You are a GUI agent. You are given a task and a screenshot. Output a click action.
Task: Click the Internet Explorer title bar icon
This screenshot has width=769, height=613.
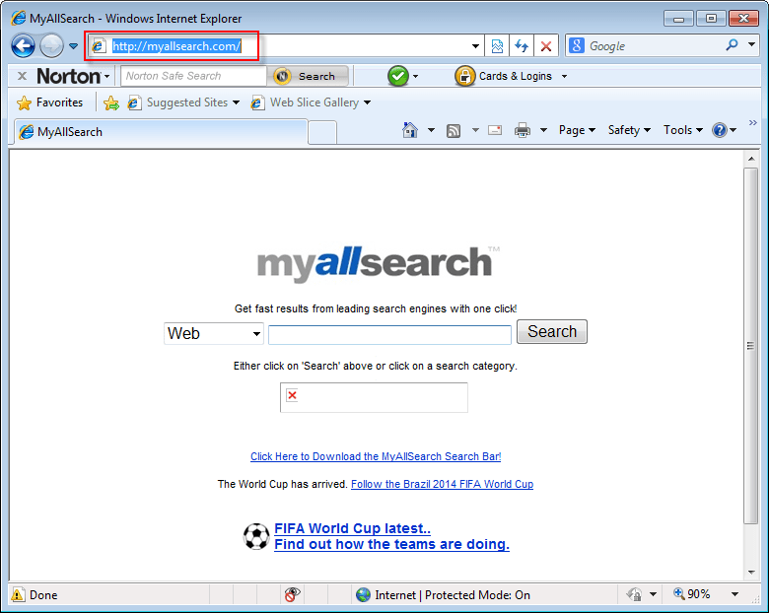click(19, 18)
